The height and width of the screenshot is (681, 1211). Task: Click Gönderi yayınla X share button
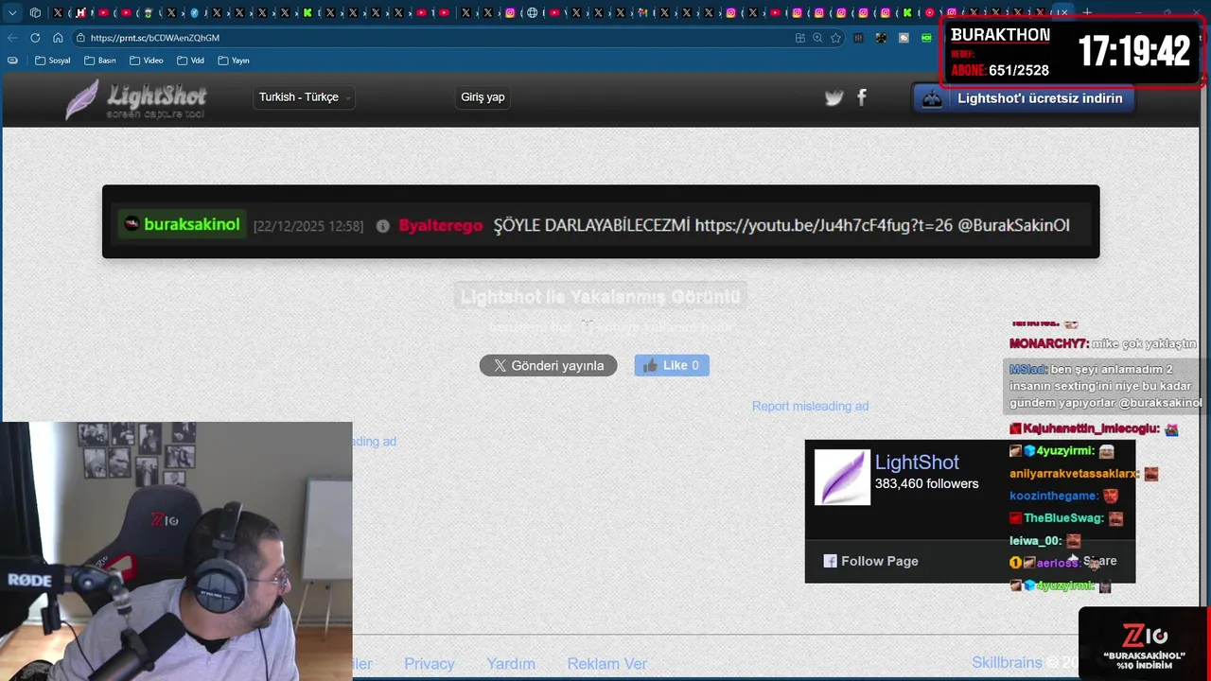pyautogui.click(x=548, y=365)
